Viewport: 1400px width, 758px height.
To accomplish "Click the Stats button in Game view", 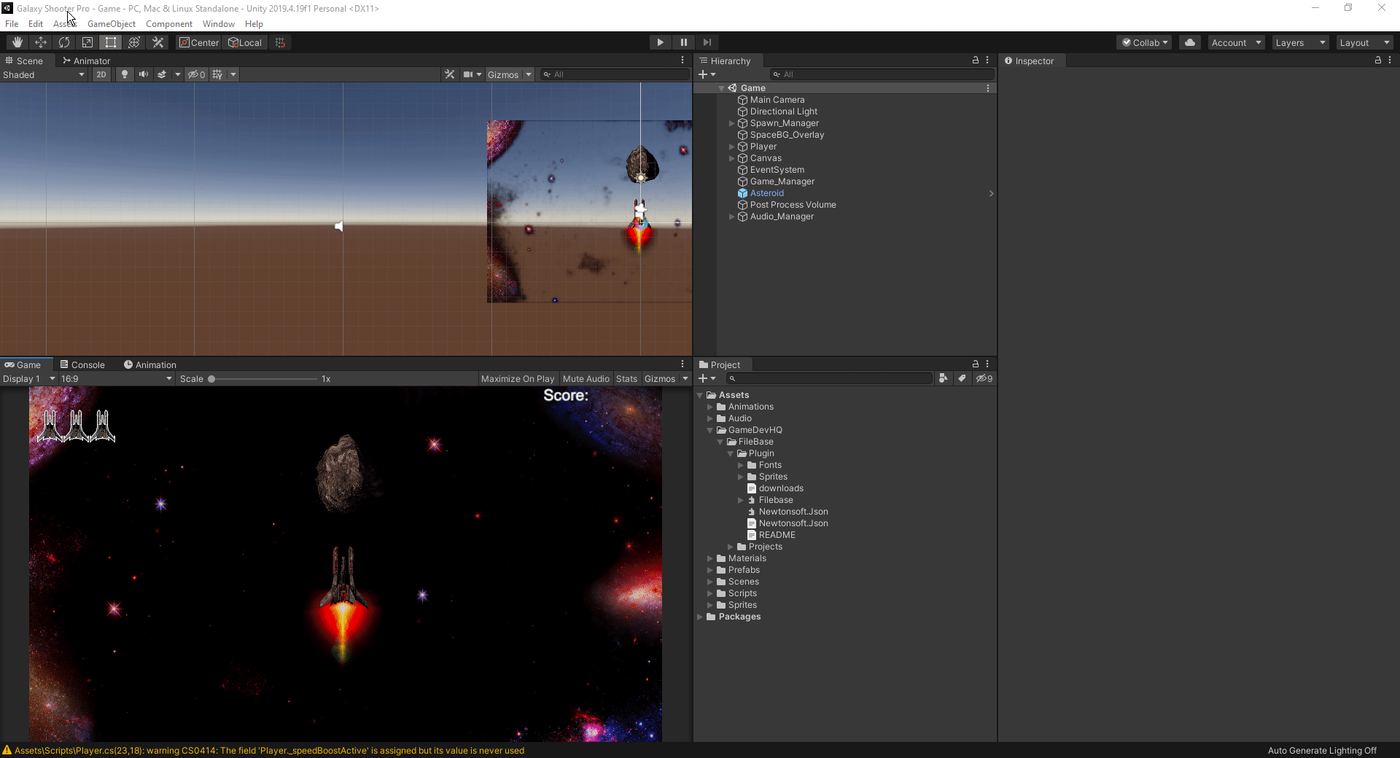I will coord(626,378).
